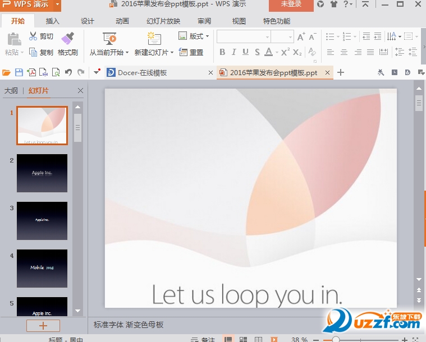Switch to the 动画 (Animation) tab
Screen dimensions: 426x342
(122, 21)
